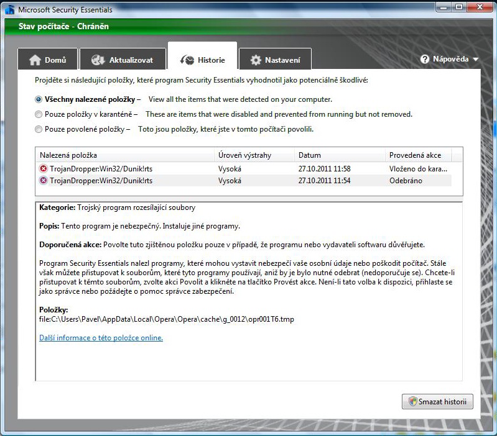Image resolution: width=497 pixels, height=436 pixels.
Task: Click the red threat icon of 11:58 row
Action: pos(44,168)
